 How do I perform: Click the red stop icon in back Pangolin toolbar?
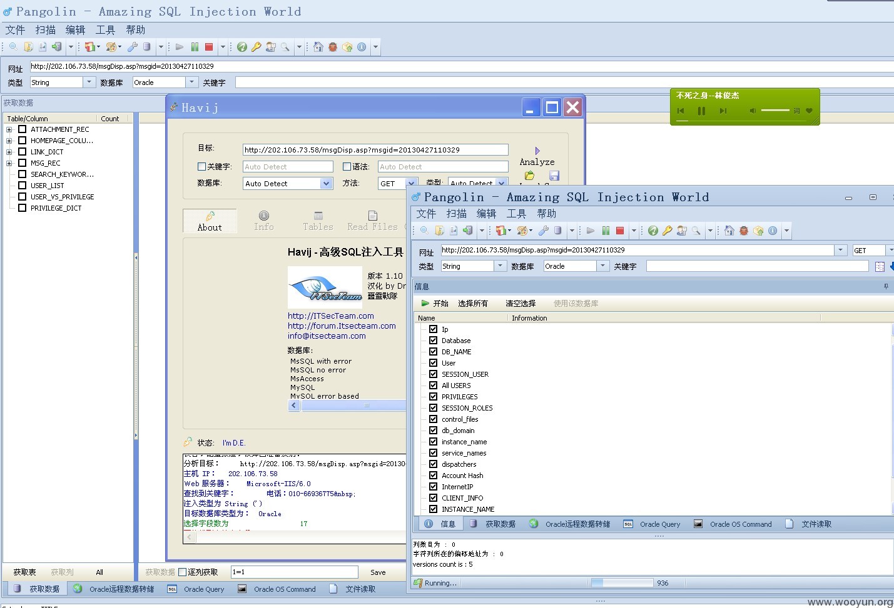[x=209, y=47]
